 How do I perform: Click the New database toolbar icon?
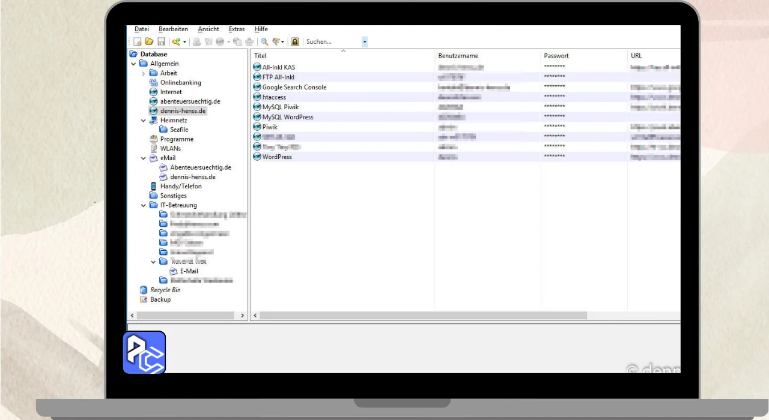coord(138,42)
